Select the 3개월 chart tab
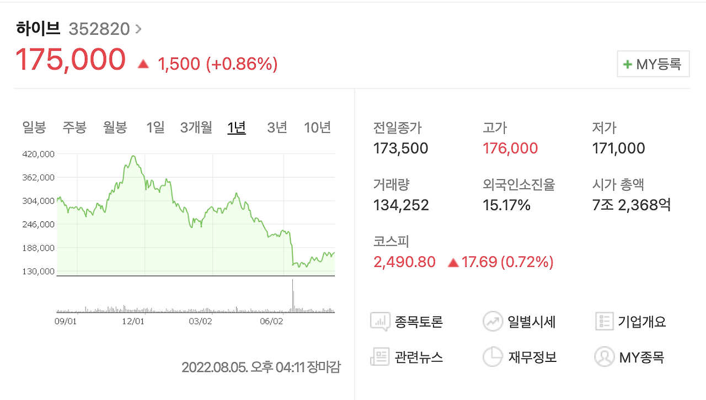This screenshot has height=400, width=706. (x=196, y=127)
